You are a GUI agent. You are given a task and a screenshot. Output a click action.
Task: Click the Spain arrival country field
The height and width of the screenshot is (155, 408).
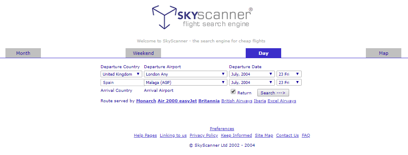[x=122, y=82]
